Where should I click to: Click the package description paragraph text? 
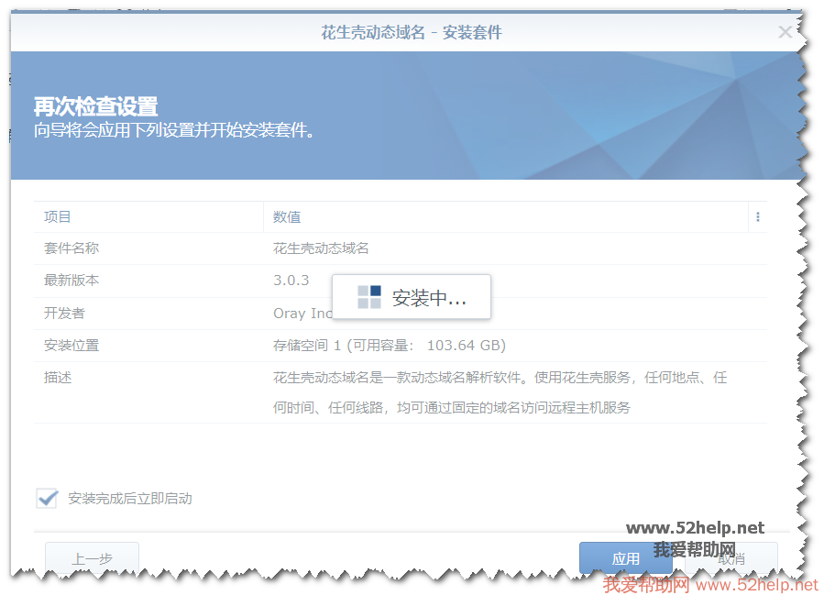tap(500, 392)
